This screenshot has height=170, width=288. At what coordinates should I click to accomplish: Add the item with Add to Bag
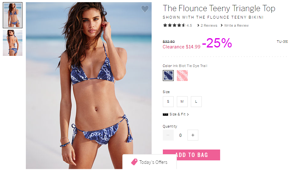(191, 155)
